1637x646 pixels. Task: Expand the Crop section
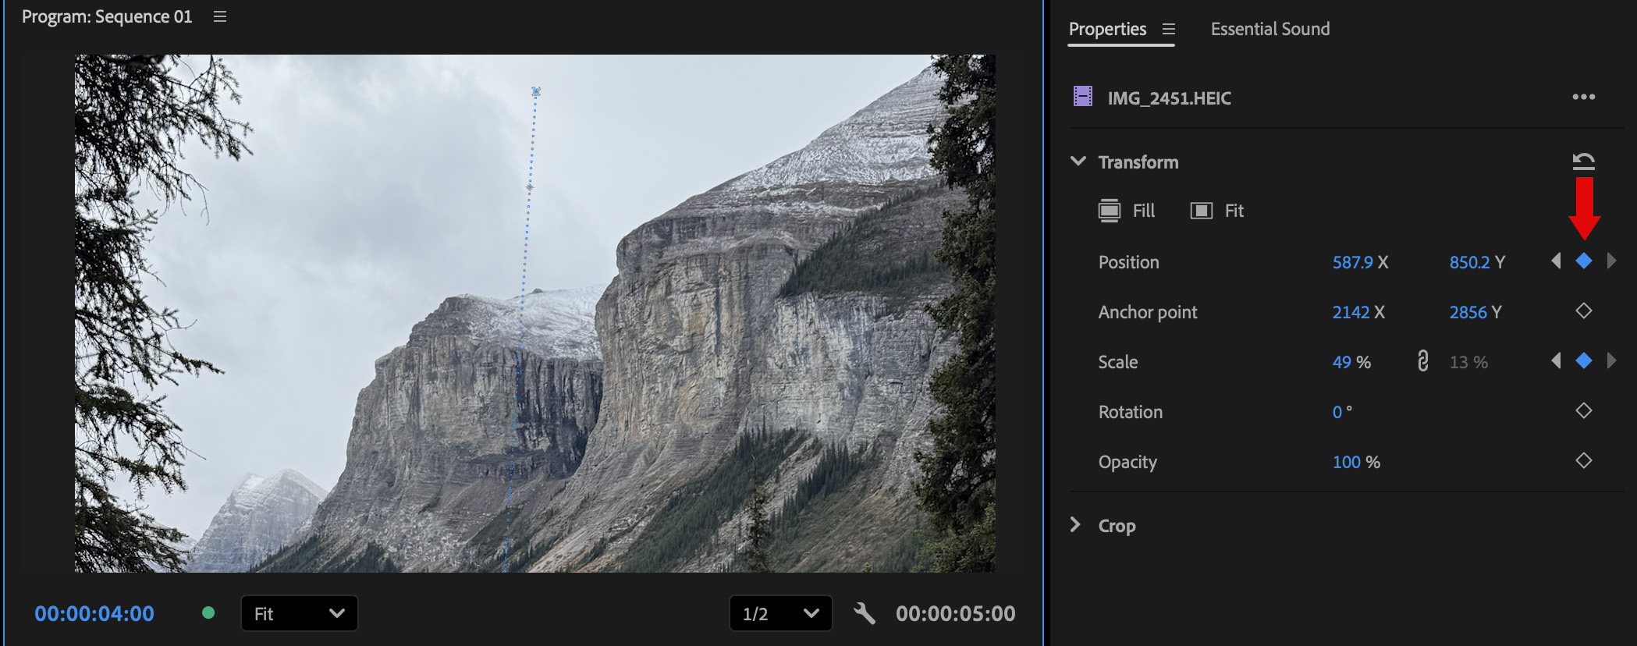pos(1076,525)
